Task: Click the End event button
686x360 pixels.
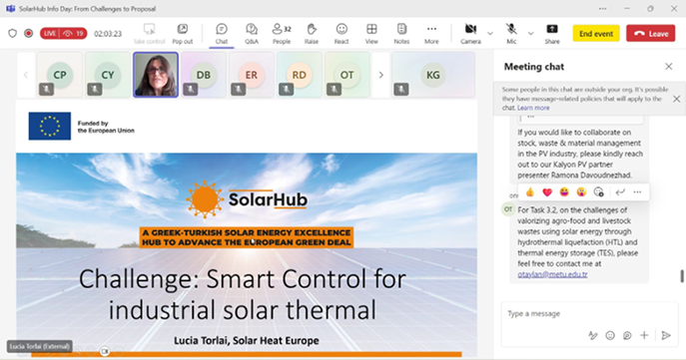Action: (x=596, y=34)
